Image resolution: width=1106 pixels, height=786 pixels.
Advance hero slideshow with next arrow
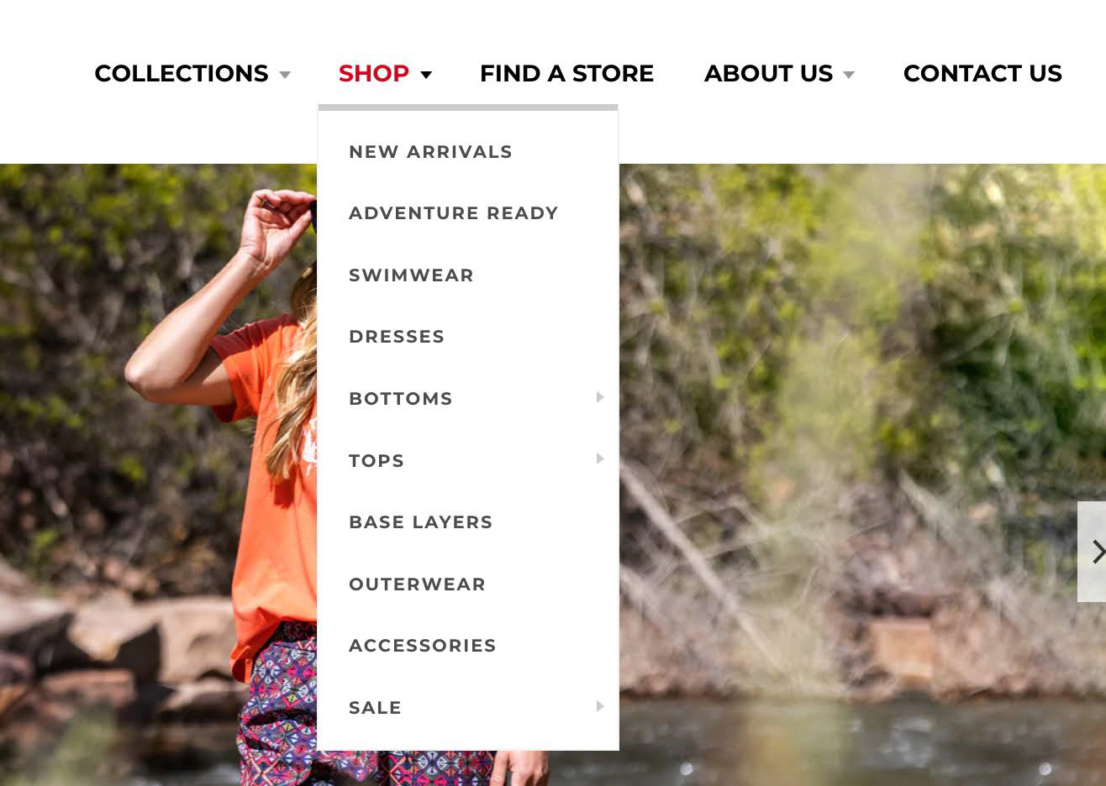click(1093, 552)
